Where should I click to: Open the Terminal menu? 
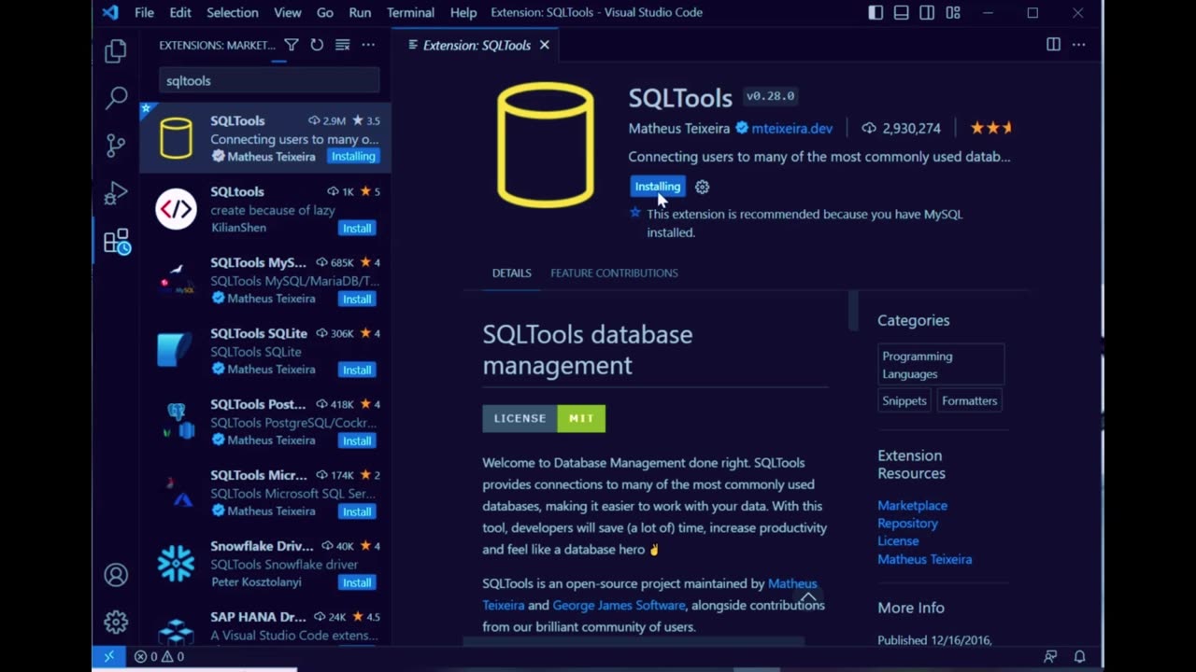coord(410,12)
